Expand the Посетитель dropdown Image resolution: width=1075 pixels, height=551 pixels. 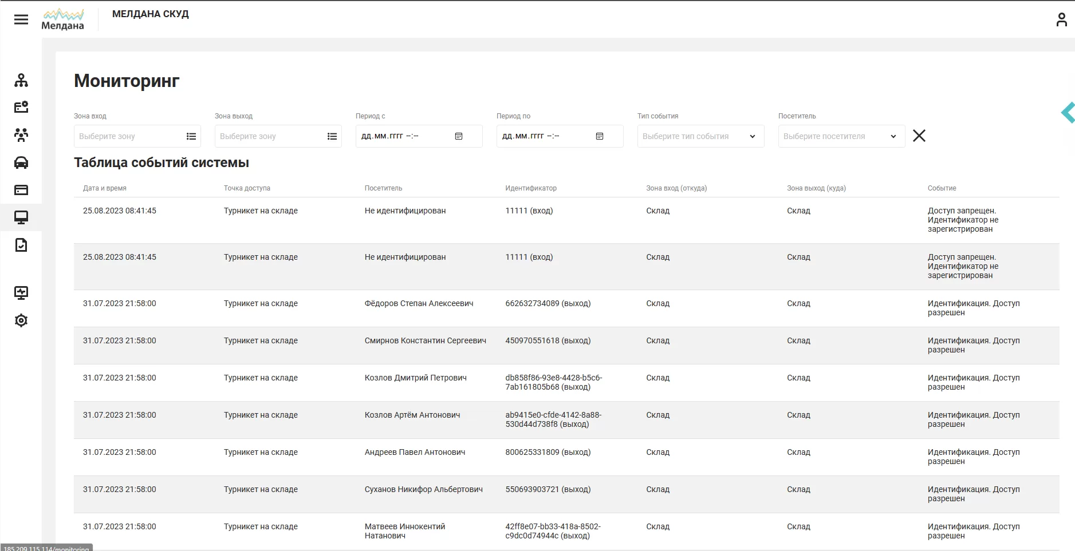pos(841,136)
